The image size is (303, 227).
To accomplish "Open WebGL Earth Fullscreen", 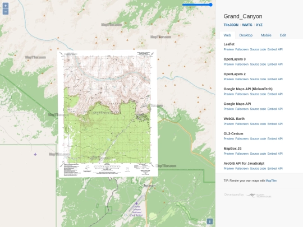I will pyautogui.click(x=242, y=124).
